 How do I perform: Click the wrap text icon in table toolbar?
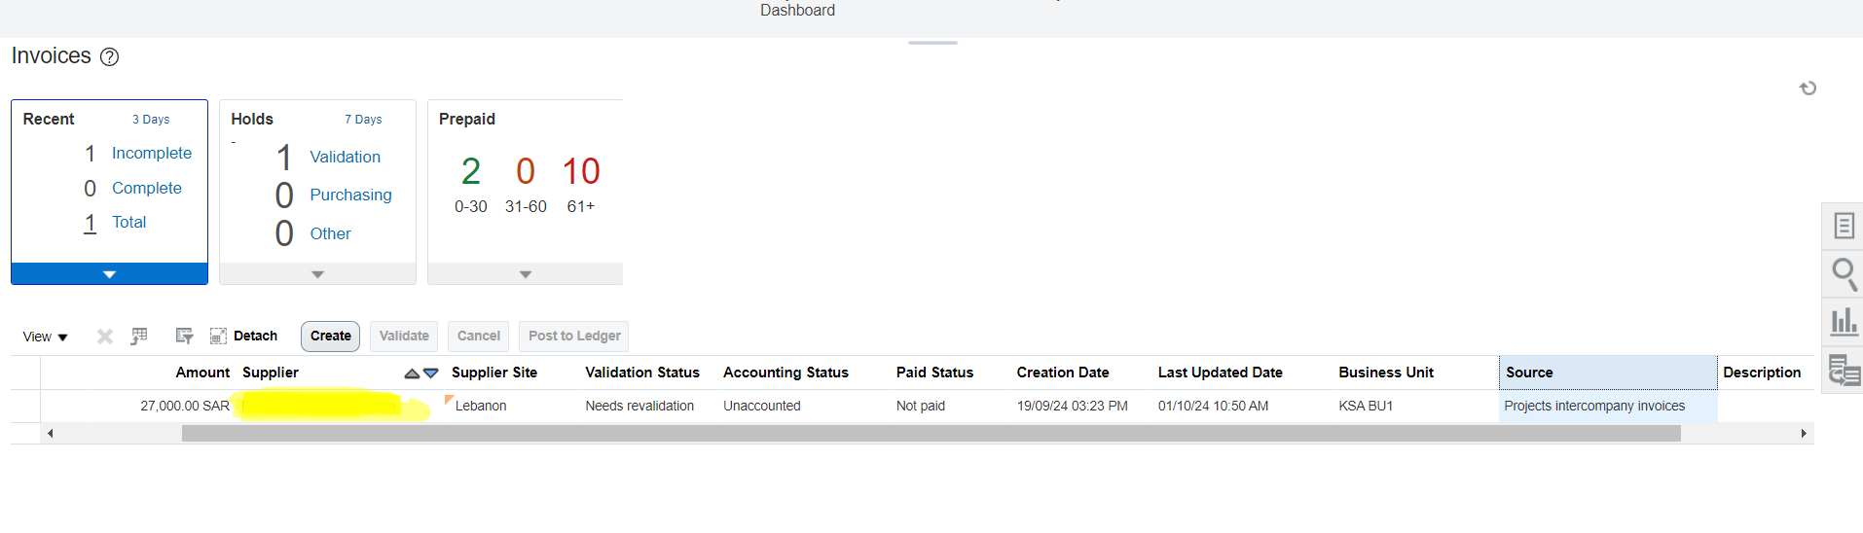point(184,336)
